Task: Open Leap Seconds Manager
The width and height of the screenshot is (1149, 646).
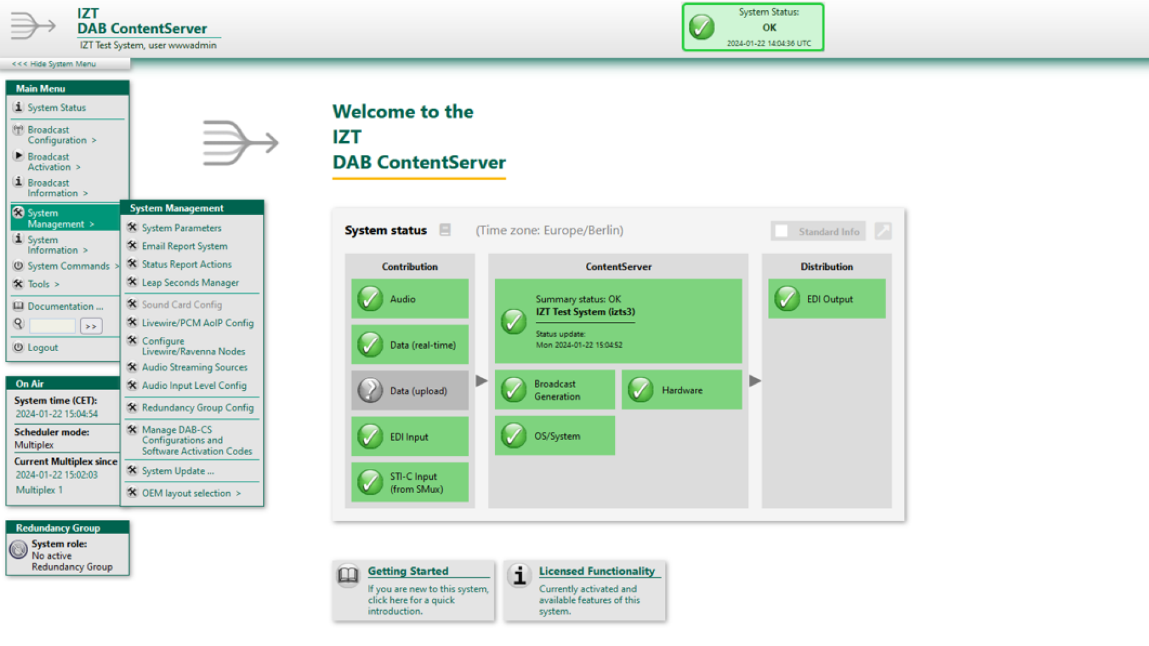Action: [190, 282]
